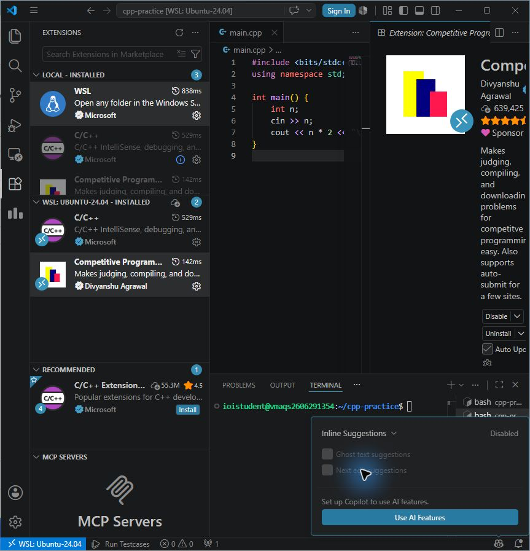
Task: Toggle the Auto Update checkbox
Action: coord(487,349)
